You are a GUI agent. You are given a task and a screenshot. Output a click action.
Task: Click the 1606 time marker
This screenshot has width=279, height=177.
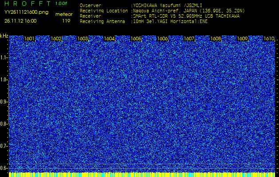point(162,38)
